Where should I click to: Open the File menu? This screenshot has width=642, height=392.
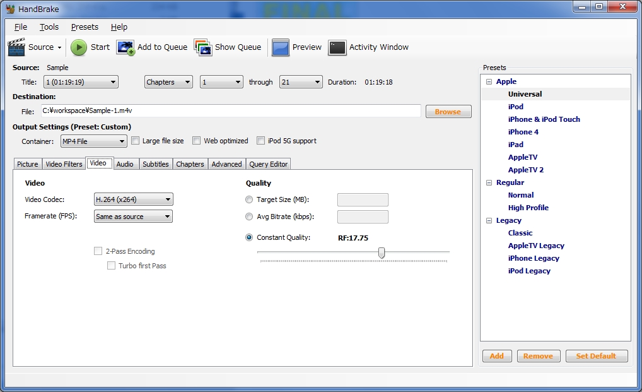click(x=20, y=27)
